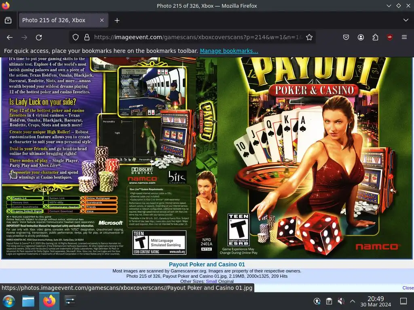Bookmark this page with the star

point(309,38)
